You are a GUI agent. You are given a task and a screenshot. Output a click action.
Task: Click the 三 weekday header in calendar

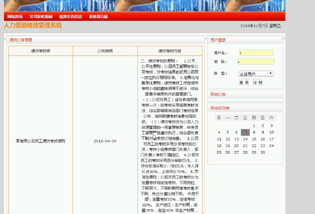[245, 117]
